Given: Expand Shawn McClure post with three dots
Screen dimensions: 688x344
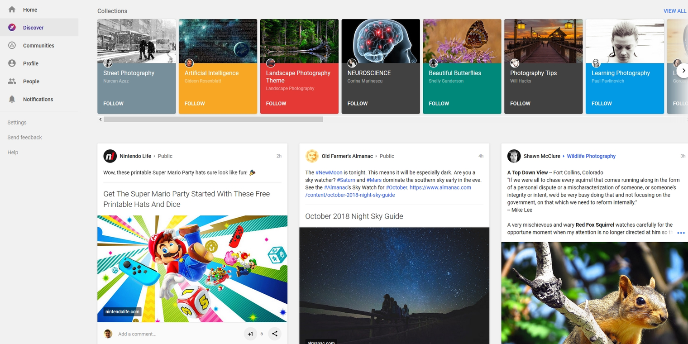Looking at the screenshot, I should [x=681, y=233].
